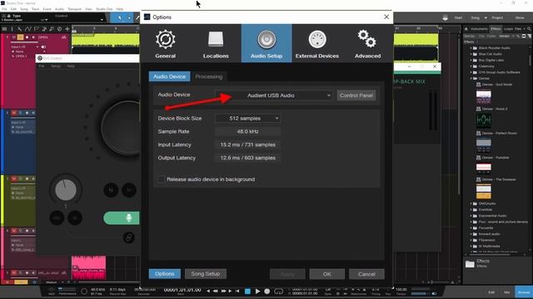Toggle Release audio device in background checkbox

pos(161,179)
